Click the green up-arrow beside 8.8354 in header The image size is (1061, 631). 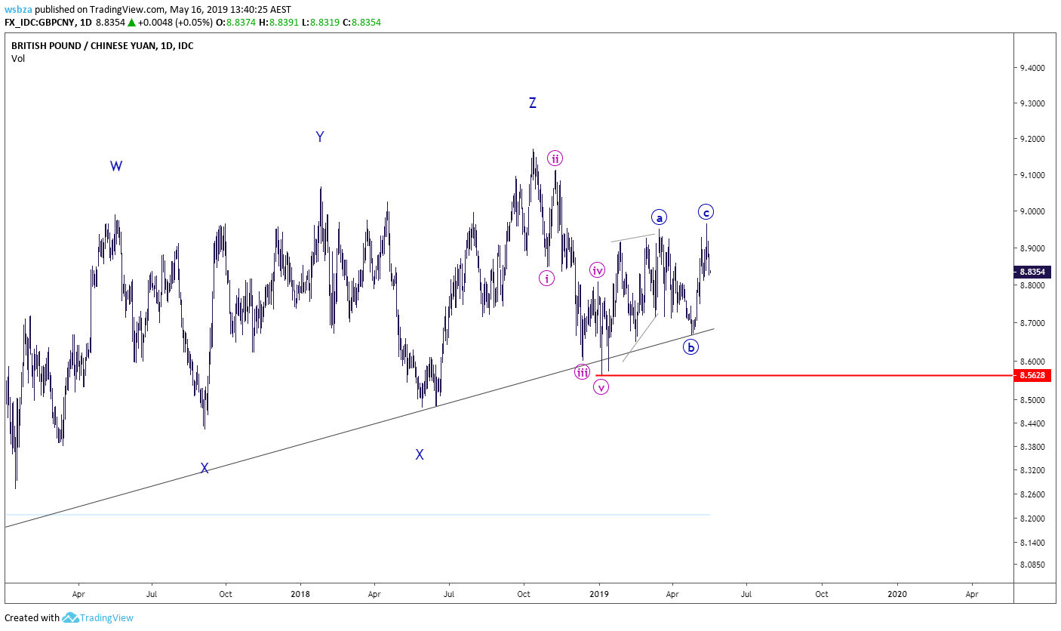coord(131,23)
